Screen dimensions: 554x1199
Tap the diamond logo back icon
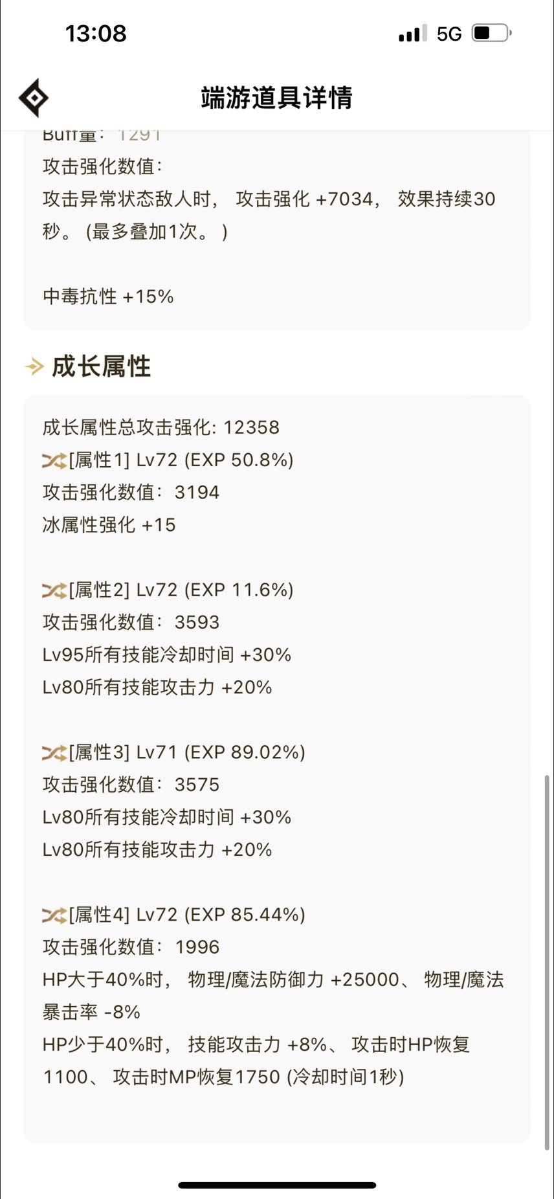point(34,98)
